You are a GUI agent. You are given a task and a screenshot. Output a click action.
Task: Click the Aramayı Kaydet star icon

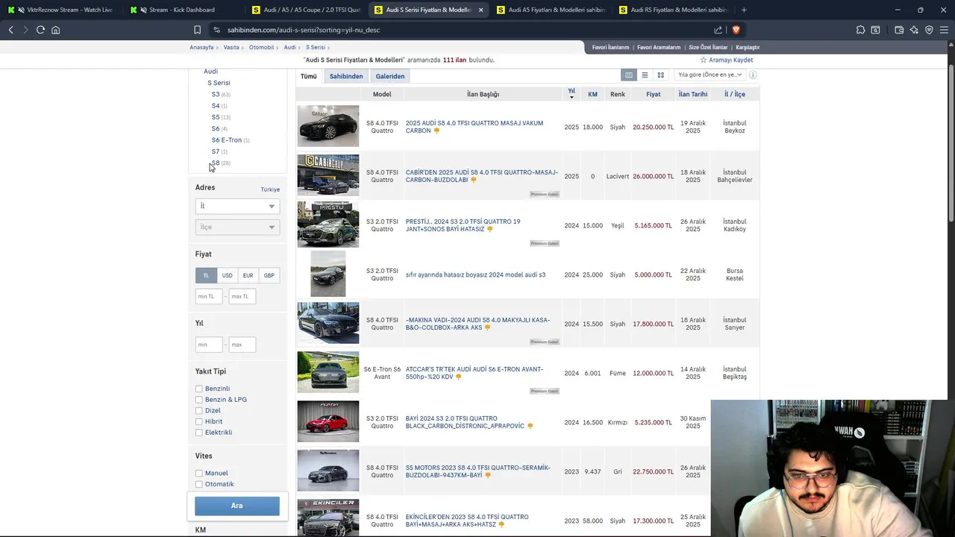click(x=703, y=60)
